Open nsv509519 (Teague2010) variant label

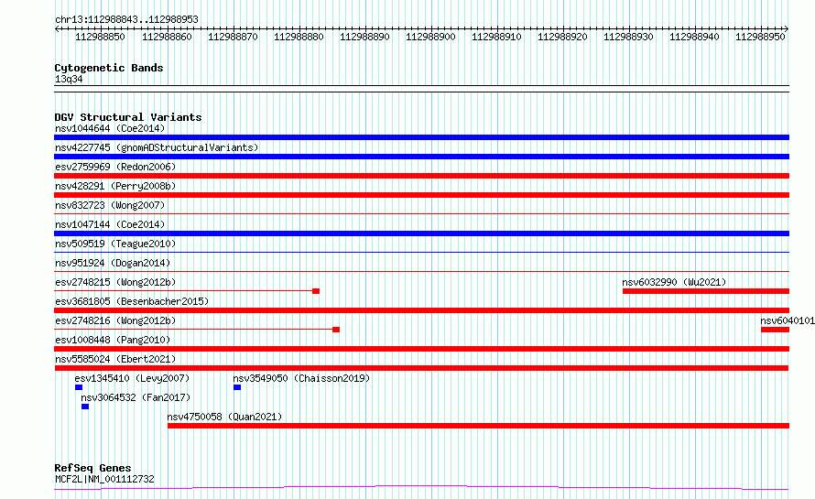pos(115,244)
